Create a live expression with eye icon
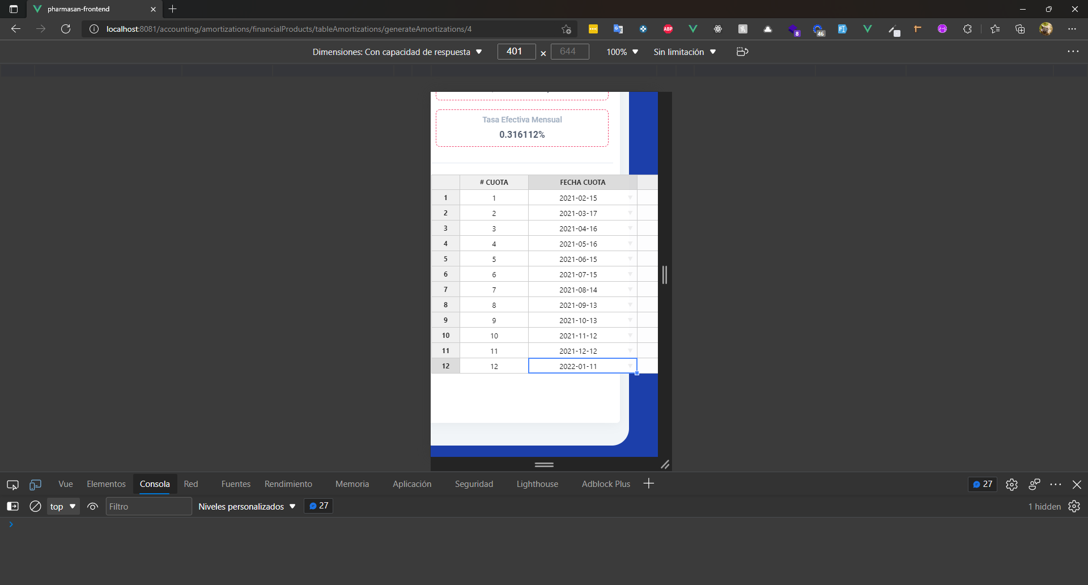Screen dimensions: 1088x585 tap(92, 506)
